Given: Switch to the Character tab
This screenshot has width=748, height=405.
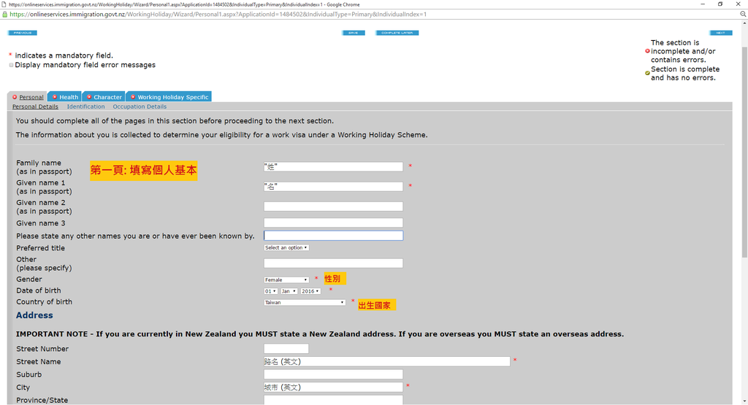Looking at the screenshot, I should pos(104,97).
